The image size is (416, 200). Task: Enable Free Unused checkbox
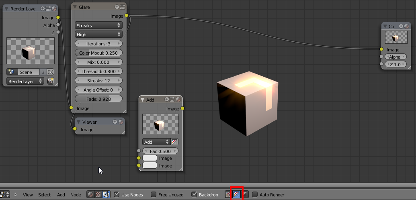coord(154,194)
